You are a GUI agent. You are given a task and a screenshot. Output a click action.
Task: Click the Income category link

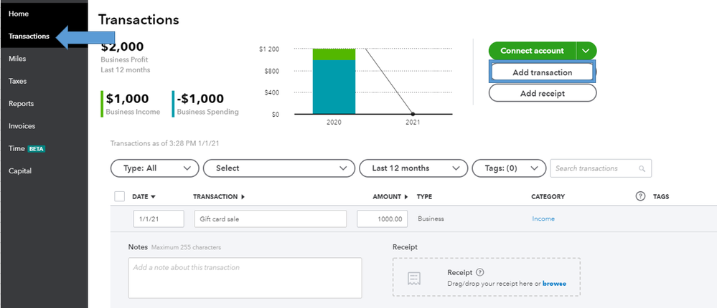pyautogui.click(x=543, y=218)
